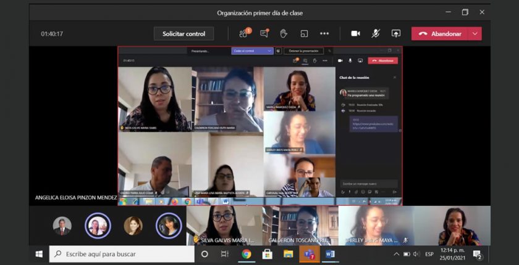Open Google Chrome from the taskbar

[247, 254]
